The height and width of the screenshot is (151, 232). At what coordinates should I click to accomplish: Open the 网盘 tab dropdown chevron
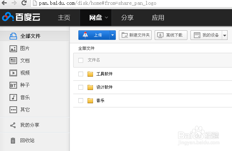[x=107, y=18]
